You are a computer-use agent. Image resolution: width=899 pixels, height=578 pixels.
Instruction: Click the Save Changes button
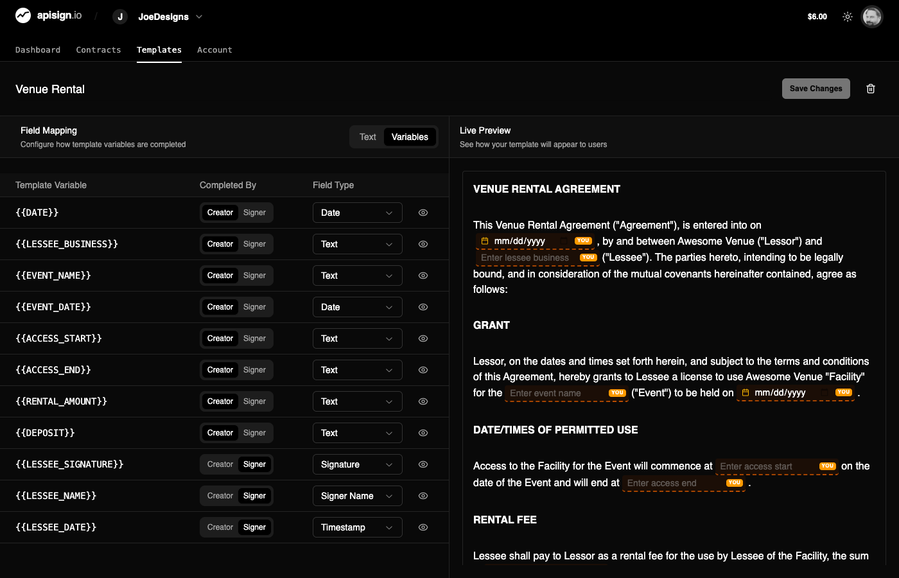pyautogui.click(x=816, y=89)
